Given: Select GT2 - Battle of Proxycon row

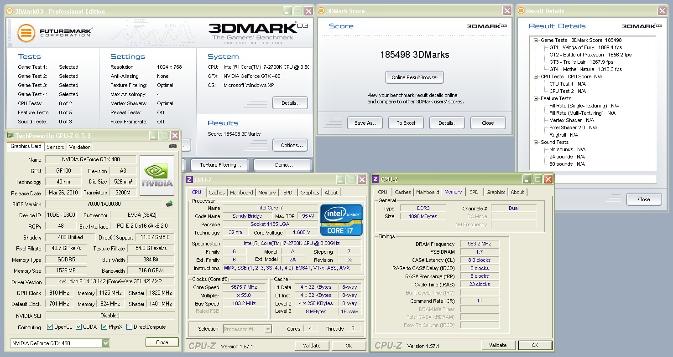Looking at the screenshot, I should (590, 55).
